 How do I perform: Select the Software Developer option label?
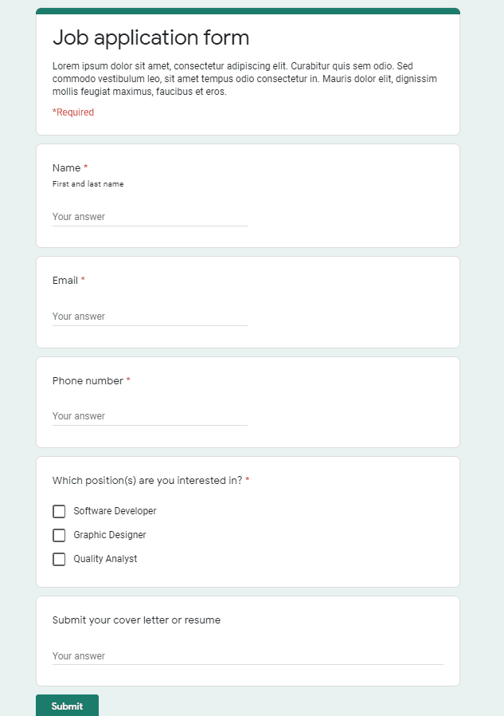coord(114,511)
